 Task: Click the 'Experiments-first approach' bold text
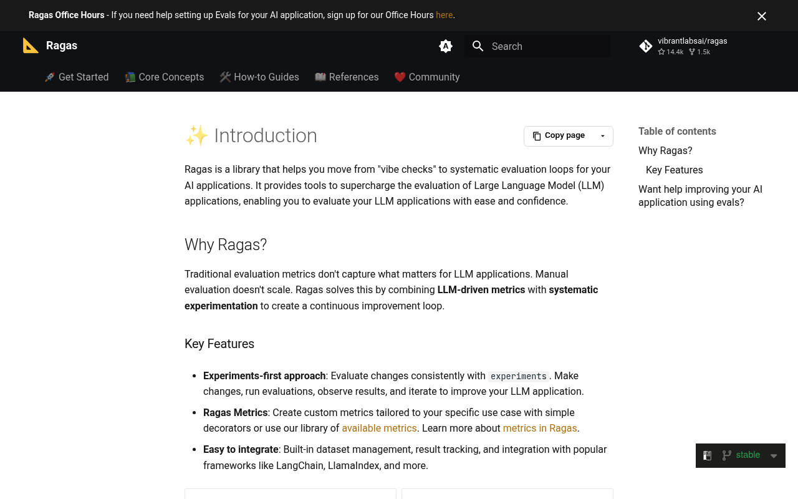pyautogui.click(x=264, y=375)
